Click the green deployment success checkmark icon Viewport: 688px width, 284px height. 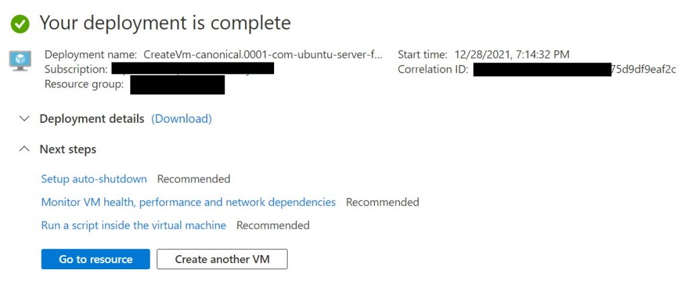point(19,23)
